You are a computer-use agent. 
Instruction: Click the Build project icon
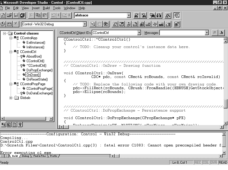pos(9,24)
